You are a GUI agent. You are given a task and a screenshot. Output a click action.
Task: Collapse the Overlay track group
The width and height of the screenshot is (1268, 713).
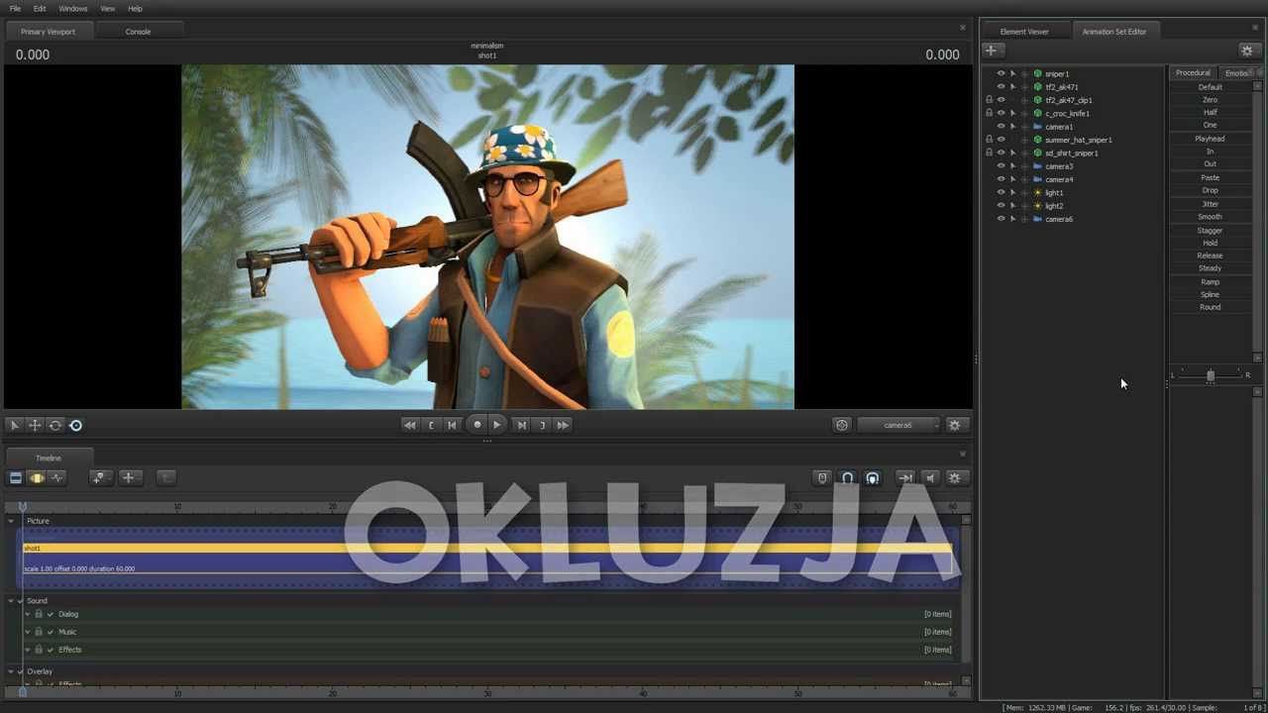pos(11,671)
